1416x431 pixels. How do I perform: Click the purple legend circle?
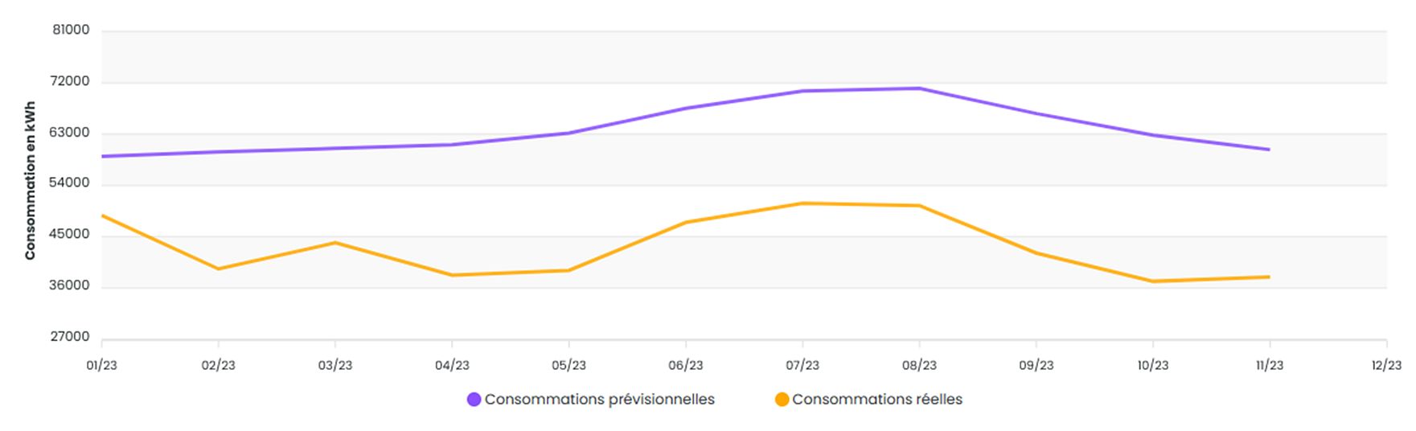point(474,400)
